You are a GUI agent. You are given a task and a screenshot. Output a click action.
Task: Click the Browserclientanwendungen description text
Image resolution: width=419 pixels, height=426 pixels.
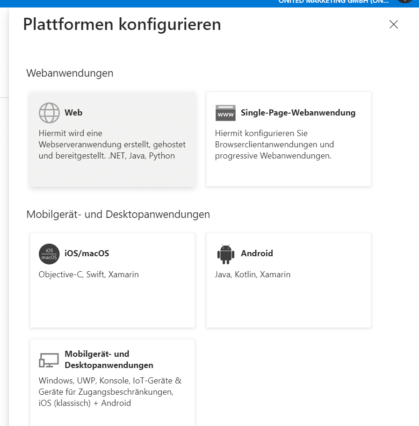coord(275,144)
